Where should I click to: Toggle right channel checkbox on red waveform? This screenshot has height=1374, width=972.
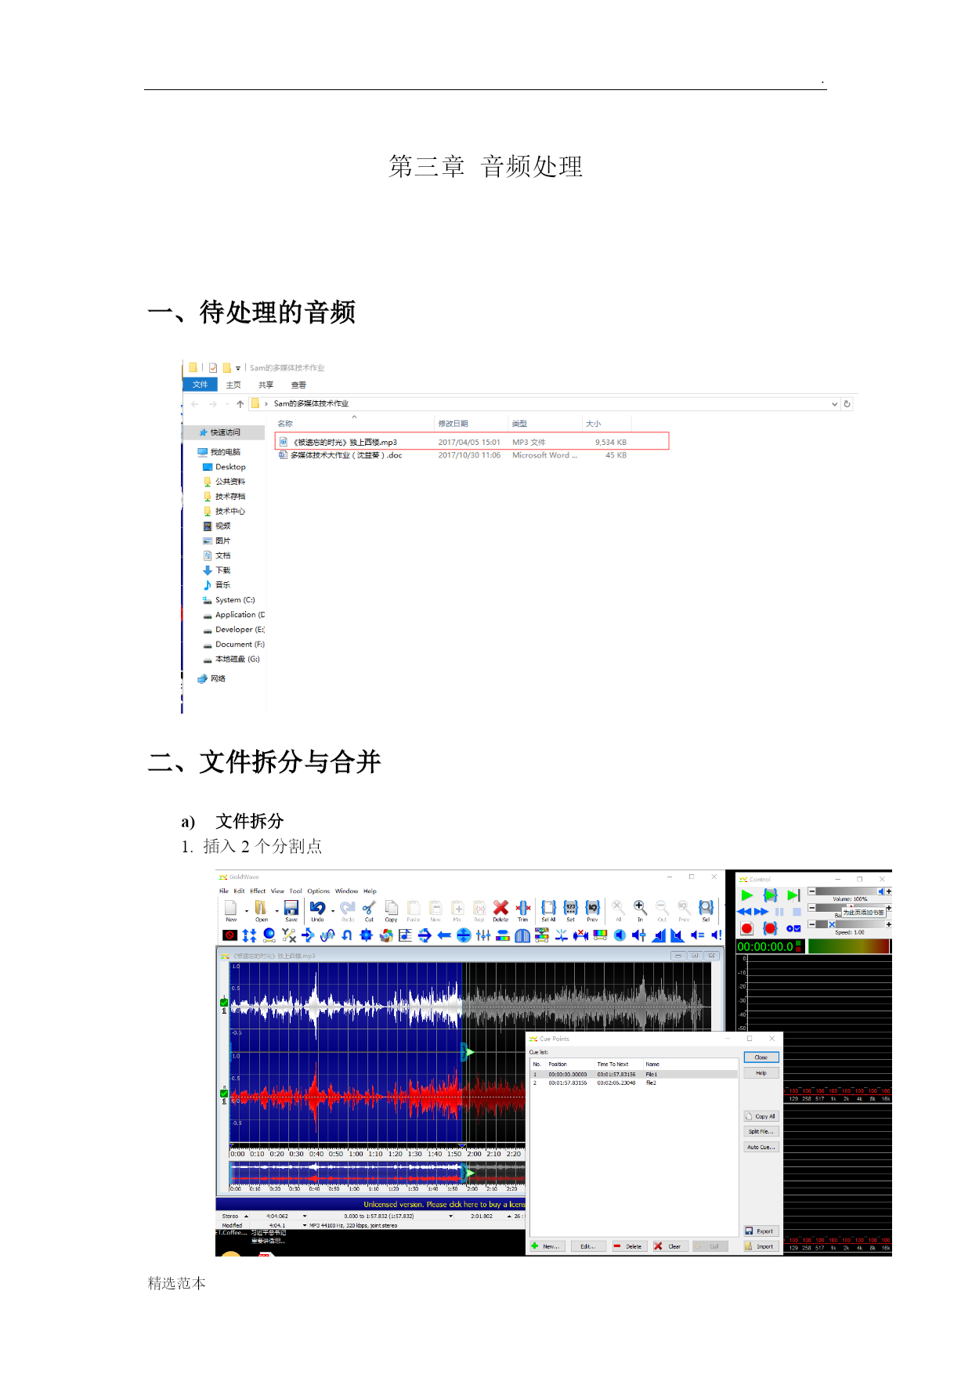(224, 1094)
